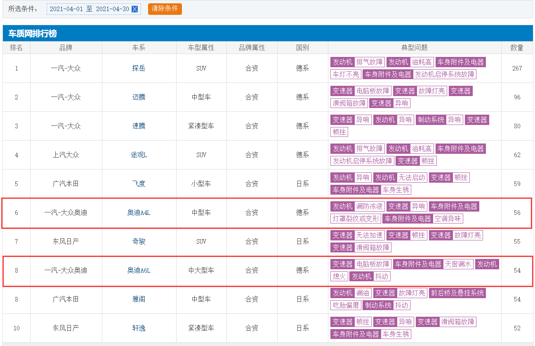
Task: Select the date range chip 2021-04-01 至 2021-04-30
Action: click(x=94, y=9)
